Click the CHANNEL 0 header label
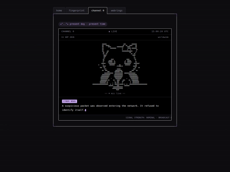This screenshot has width=230, height=172. click(x=68, y=31)
